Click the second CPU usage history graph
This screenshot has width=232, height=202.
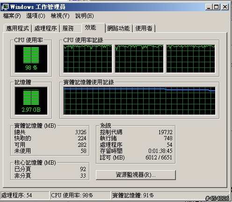(x=139, y=58)
